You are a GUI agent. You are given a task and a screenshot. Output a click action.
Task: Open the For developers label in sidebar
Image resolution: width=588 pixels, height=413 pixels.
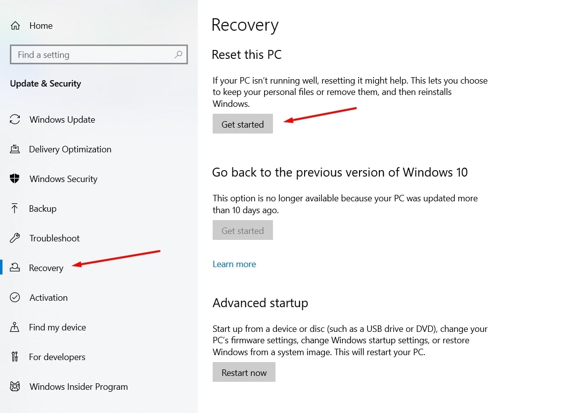(57, 357)
